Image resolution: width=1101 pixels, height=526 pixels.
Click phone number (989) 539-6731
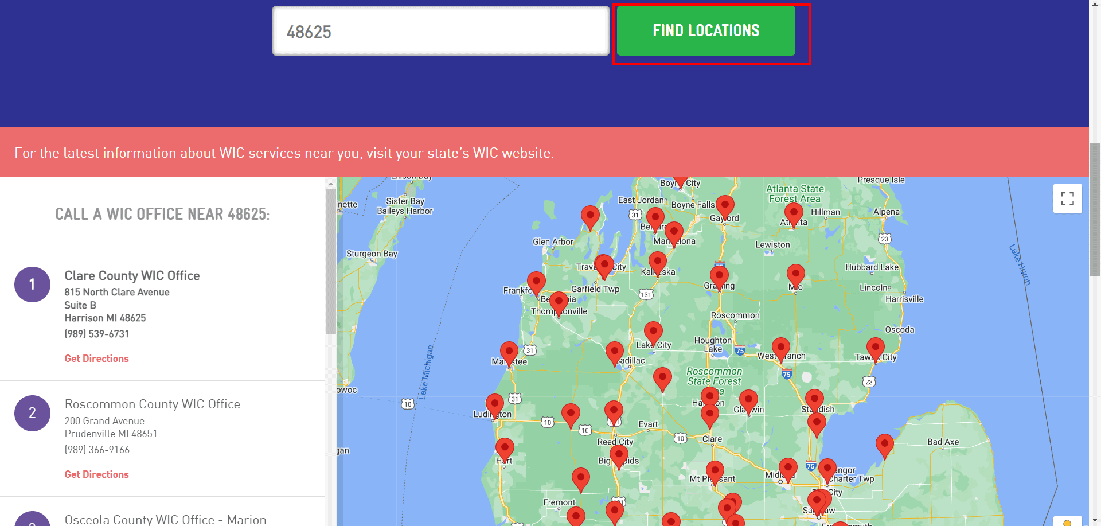coord(96,334)
